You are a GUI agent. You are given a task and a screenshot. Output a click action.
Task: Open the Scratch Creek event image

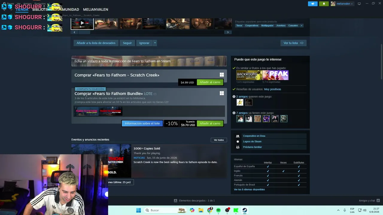click(101, 161)
